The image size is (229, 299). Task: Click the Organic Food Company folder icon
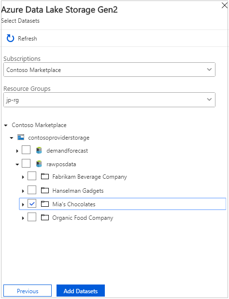click(x=45, y=217)
